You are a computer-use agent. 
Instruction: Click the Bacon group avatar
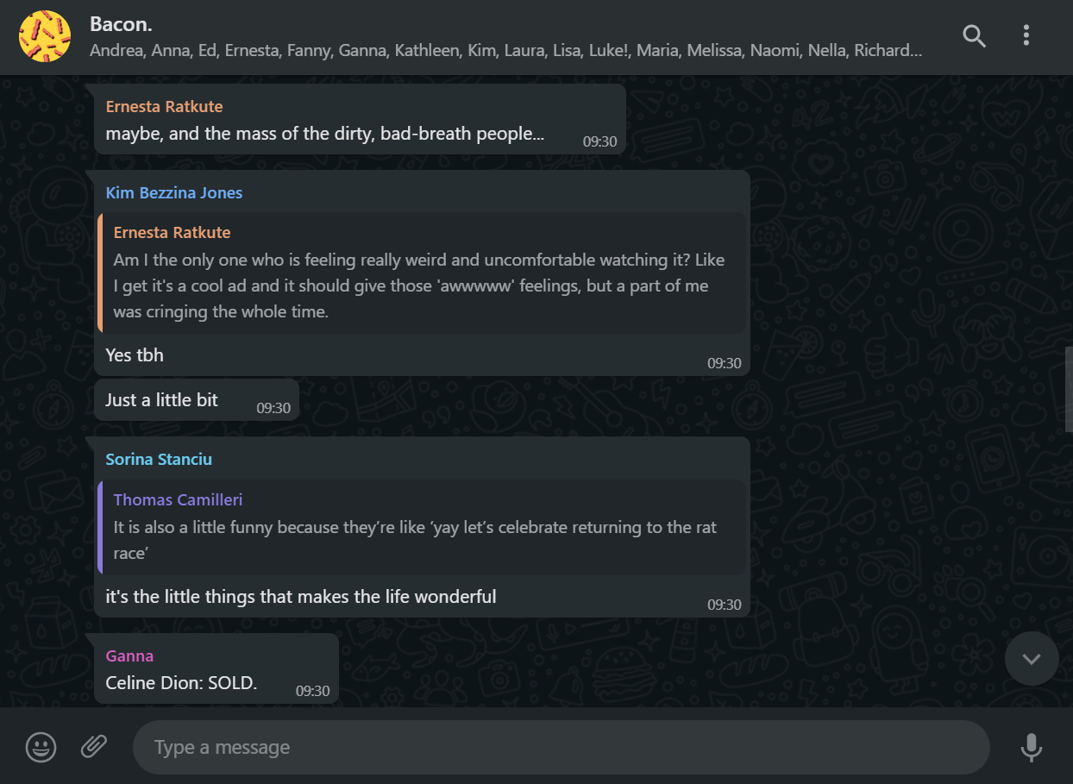(x=45, y=36)
